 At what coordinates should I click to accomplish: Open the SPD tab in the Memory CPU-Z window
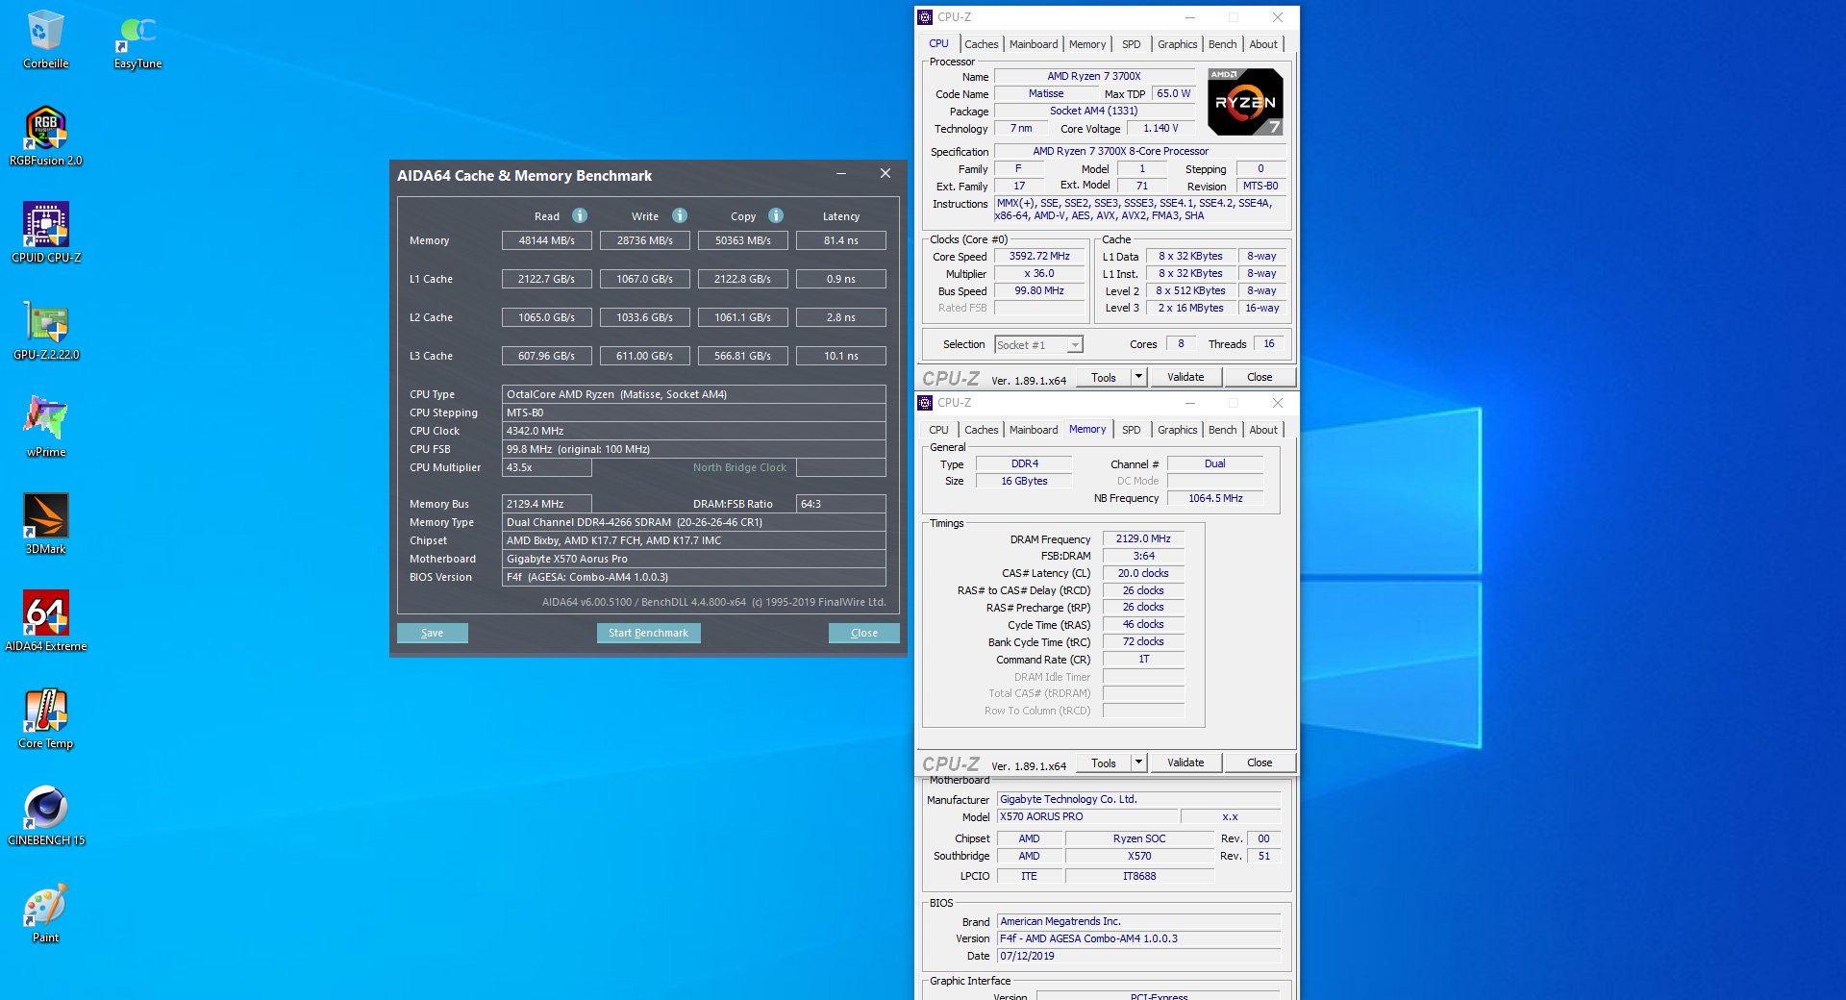(x=1131, y=430)
